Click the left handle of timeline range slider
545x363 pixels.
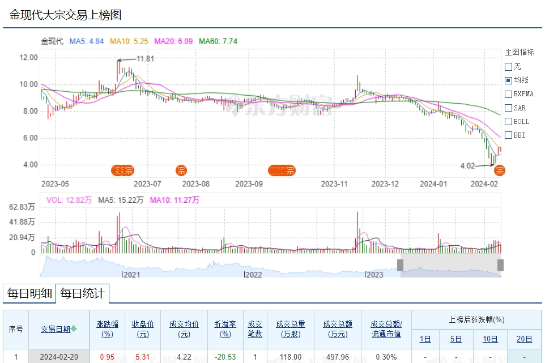[400, 265]
